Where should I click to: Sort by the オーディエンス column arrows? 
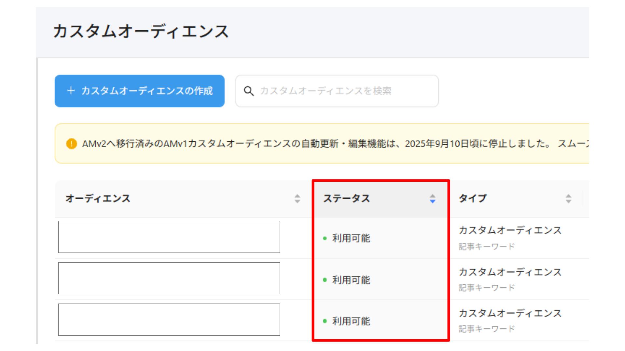click(x=297, y=199)
